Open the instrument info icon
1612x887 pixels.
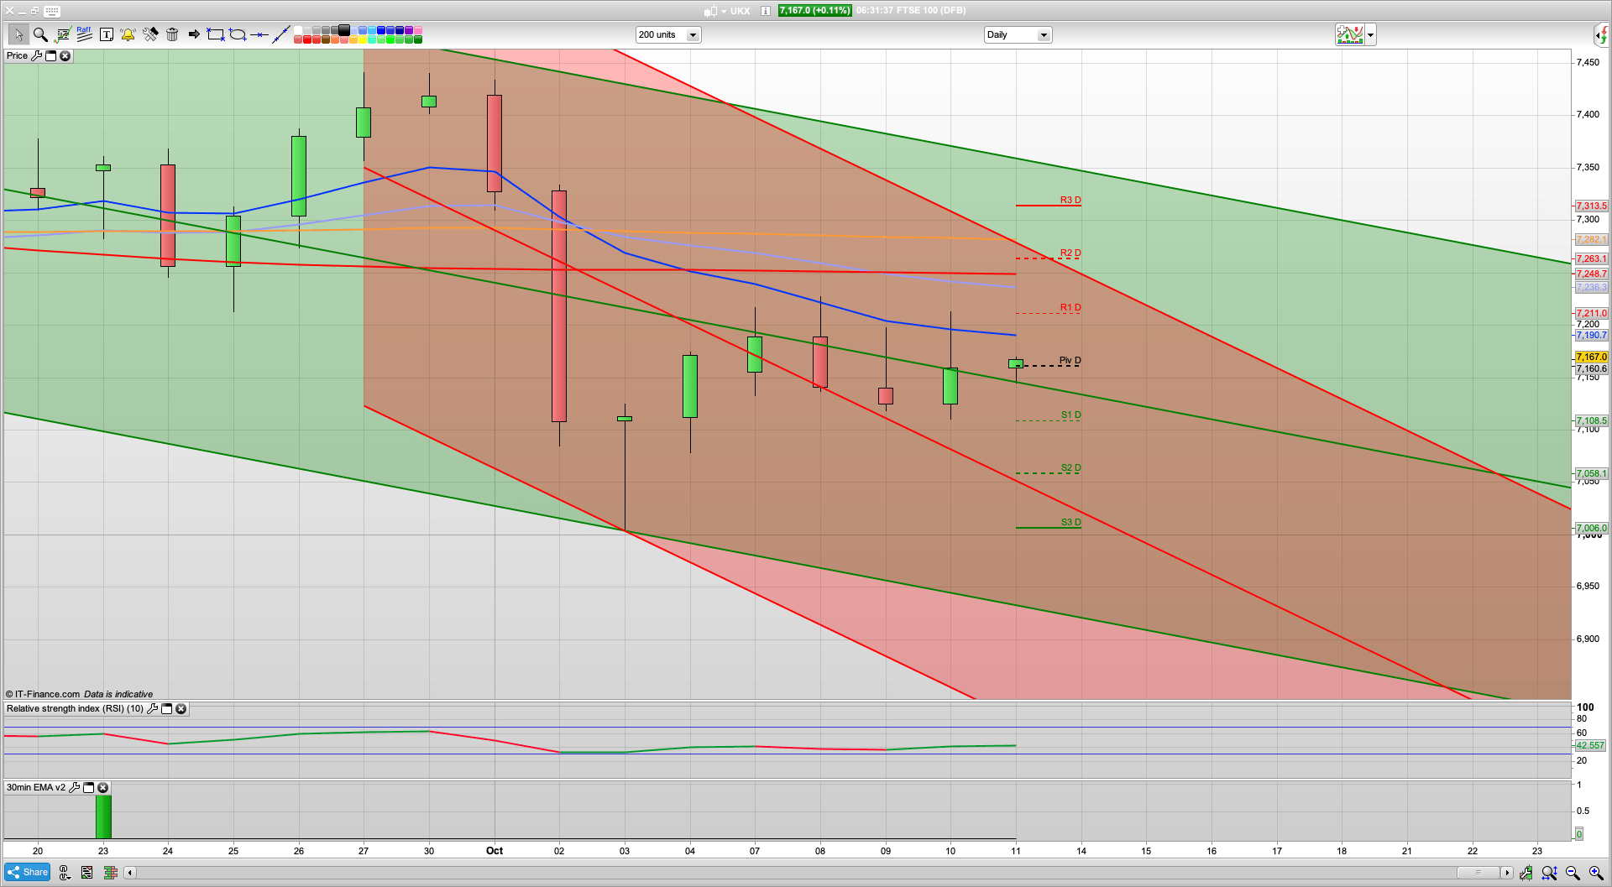coord(766,11)
